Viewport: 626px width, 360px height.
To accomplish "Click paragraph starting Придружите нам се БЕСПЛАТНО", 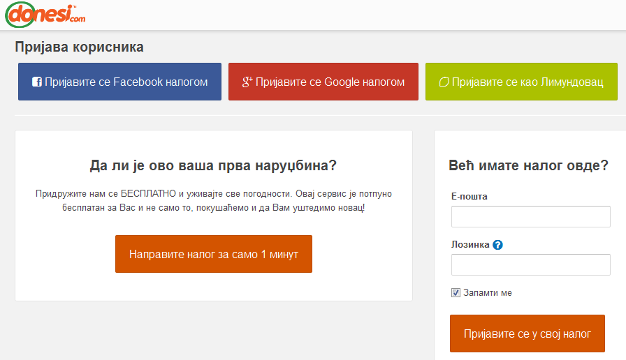I will click(214, 200).
